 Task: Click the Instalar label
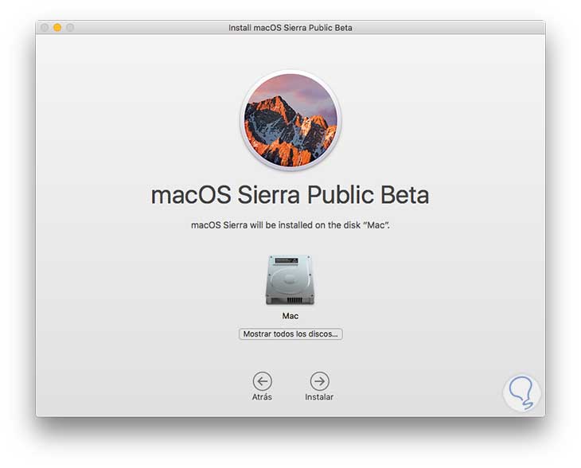(x=319, y=397)
